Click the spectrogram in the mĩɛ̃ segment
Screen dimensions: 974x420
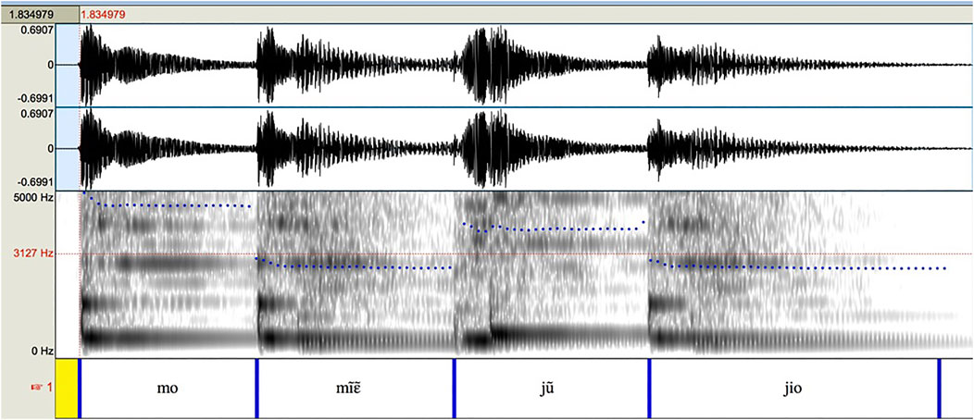pyautogui.click(x=355, y=274)
